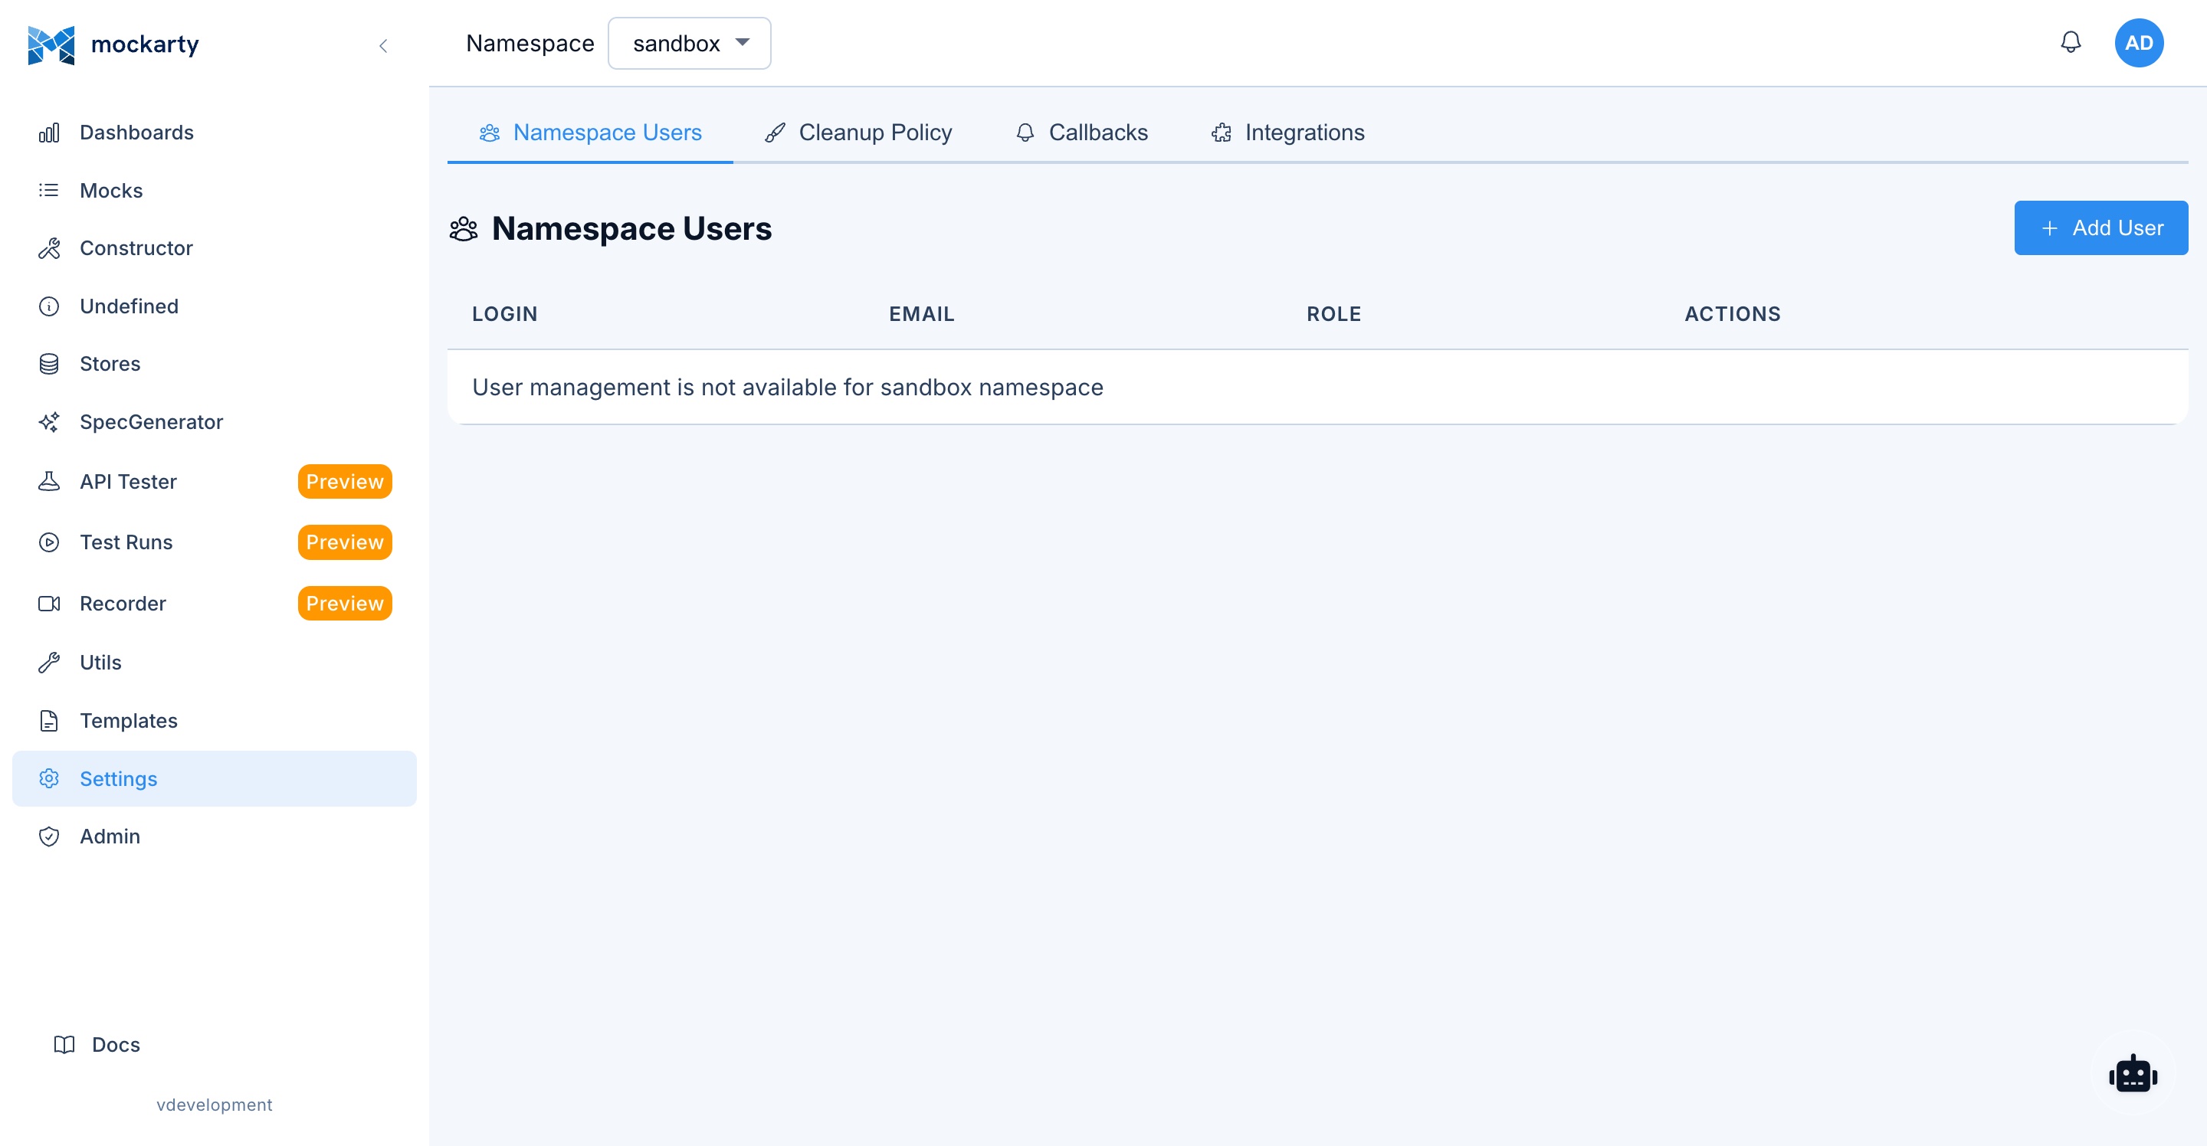Click the Templates document icon

point(49,721)
